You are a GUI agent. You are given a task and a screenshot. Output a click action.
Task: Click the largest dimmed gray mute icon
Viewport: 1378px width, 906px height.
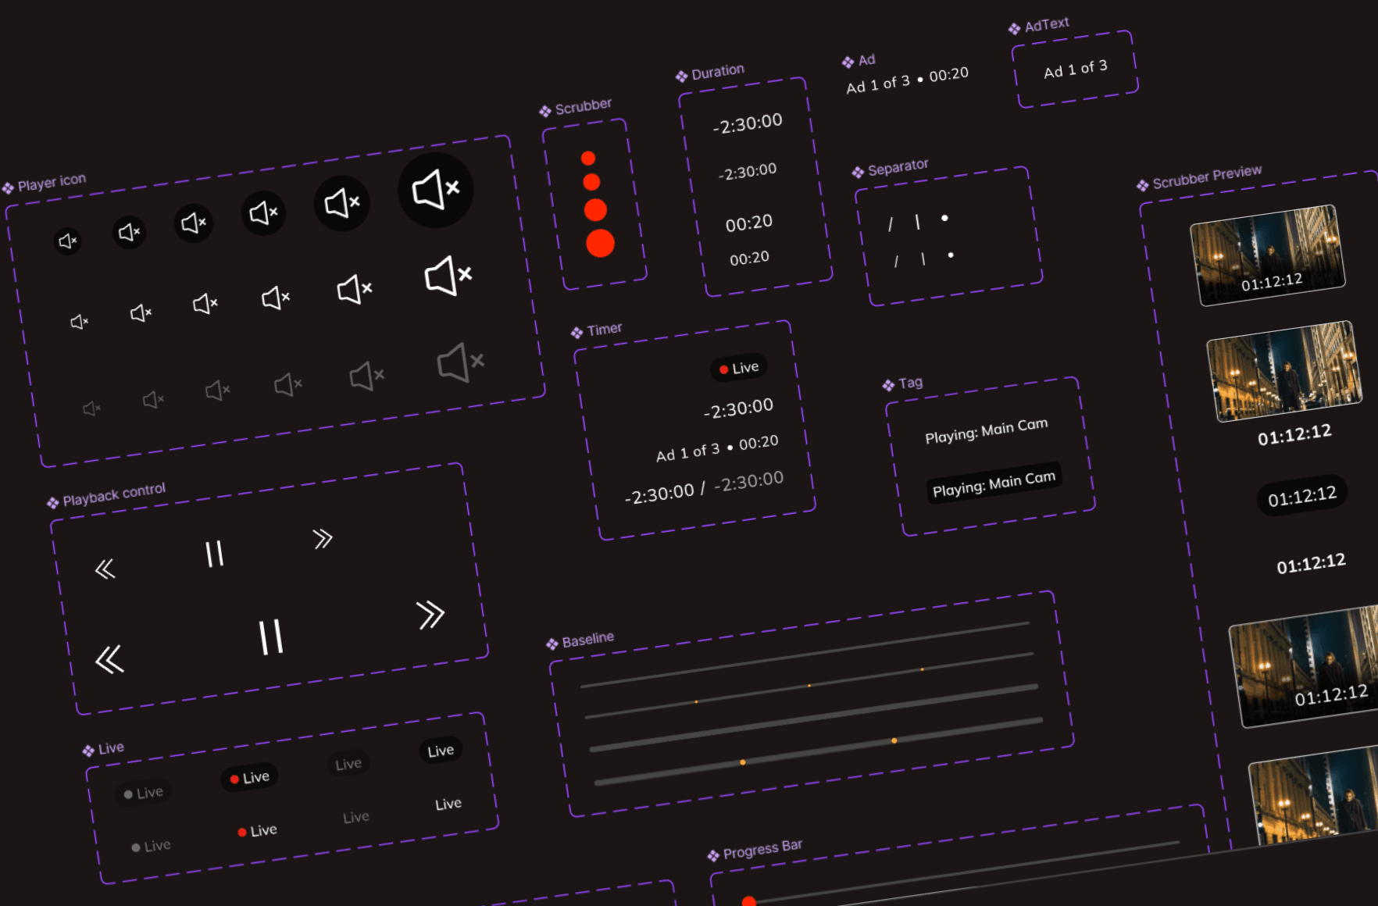pos(461,362)
